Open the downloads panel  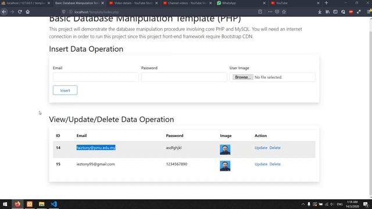(x=320, y=12)
